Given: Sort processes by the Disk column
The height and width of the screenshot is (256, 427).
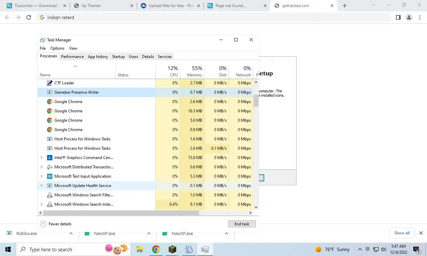Looking at the screenshot, I should coord(217,71).
